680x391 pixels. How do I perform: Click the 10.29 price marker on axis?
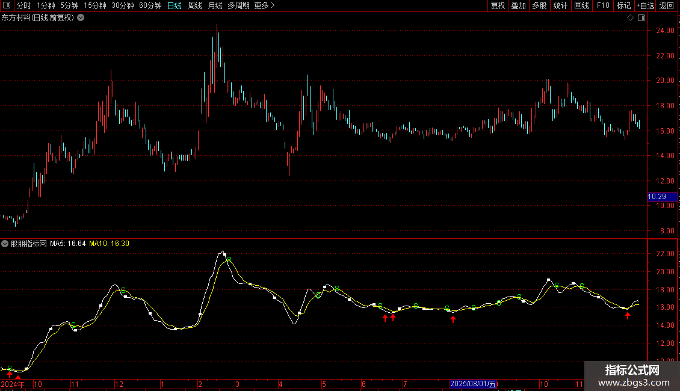[662, 197]
